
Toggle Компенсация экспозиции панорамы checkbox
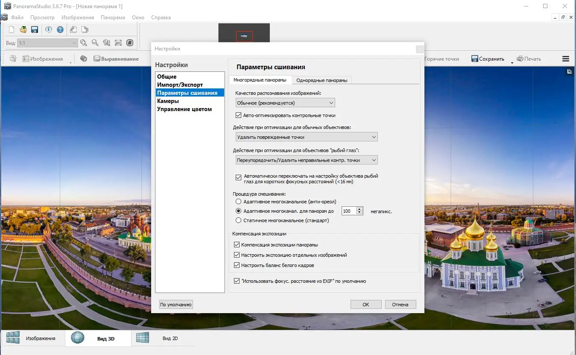[237, 245]
